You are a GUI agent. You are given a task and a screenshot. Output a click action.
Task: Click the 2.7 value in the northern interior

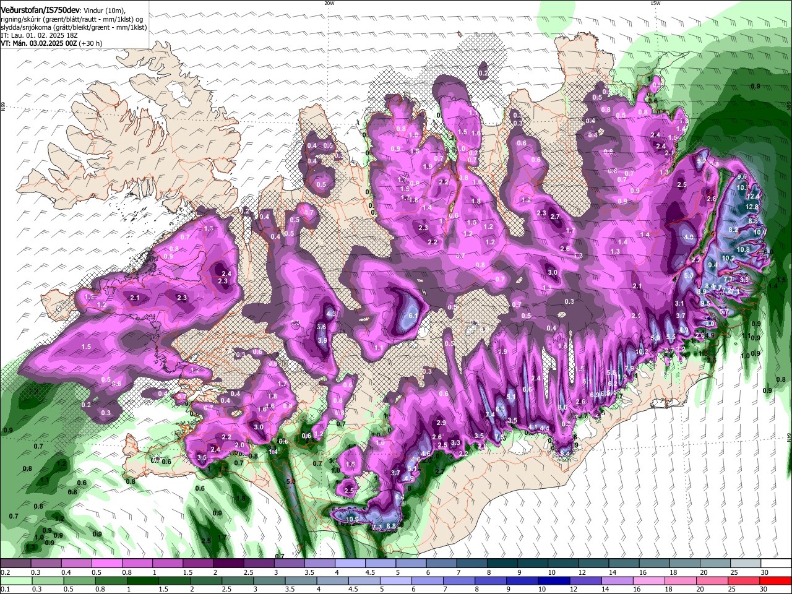[554, 217]
